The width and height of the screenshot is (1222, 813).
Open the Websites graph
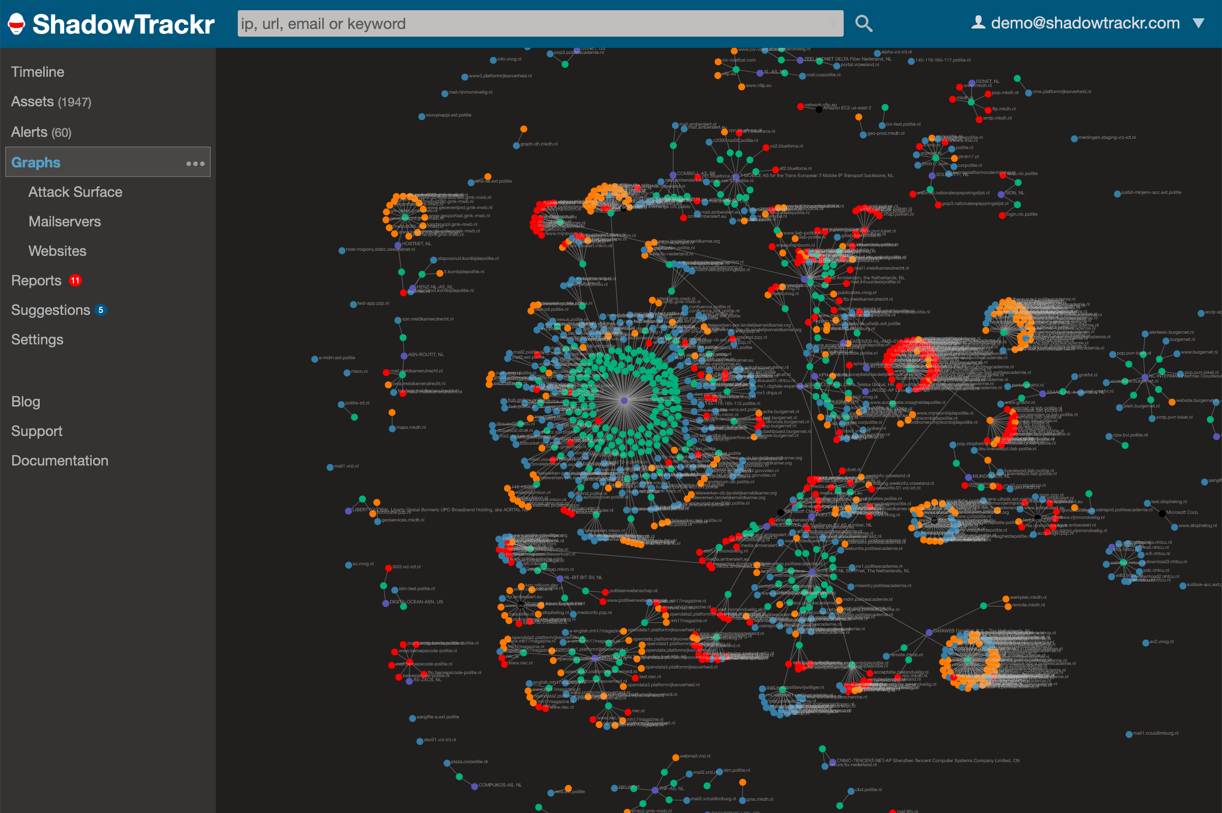click(x=57, y=251)
